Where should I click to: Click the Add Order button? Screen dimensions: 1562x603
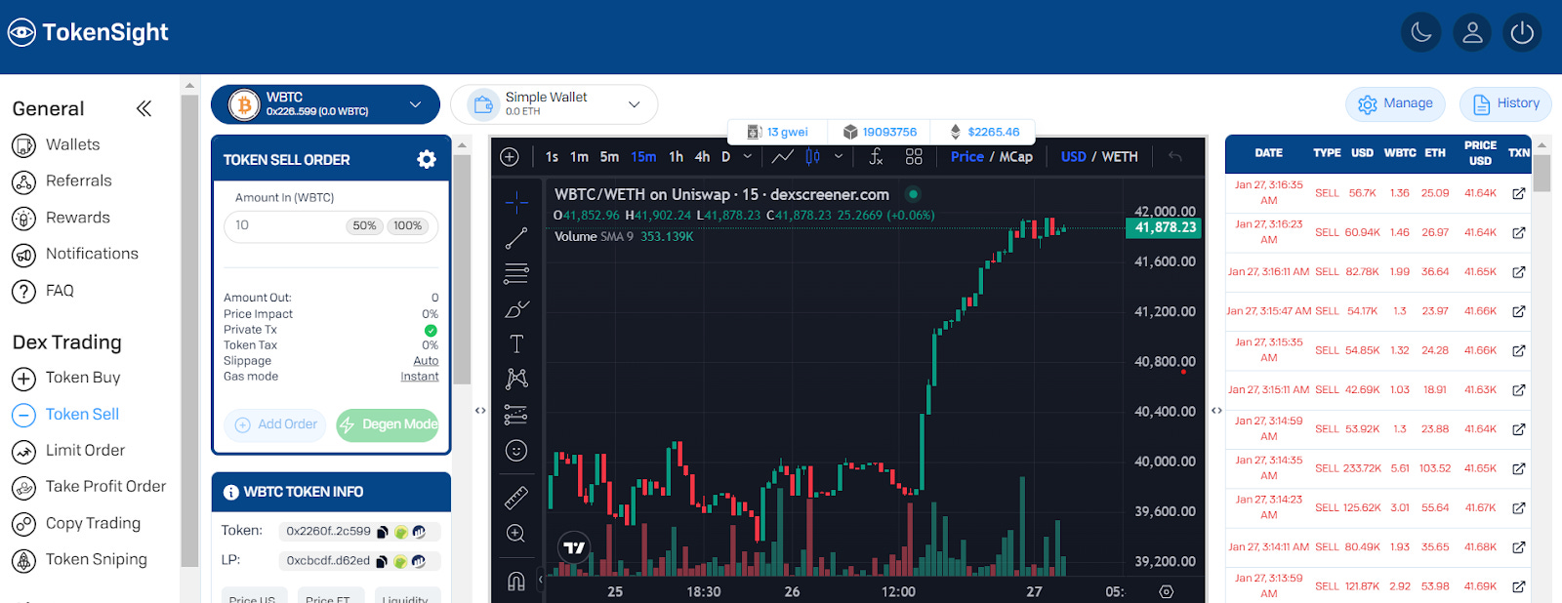click(275, 424)
